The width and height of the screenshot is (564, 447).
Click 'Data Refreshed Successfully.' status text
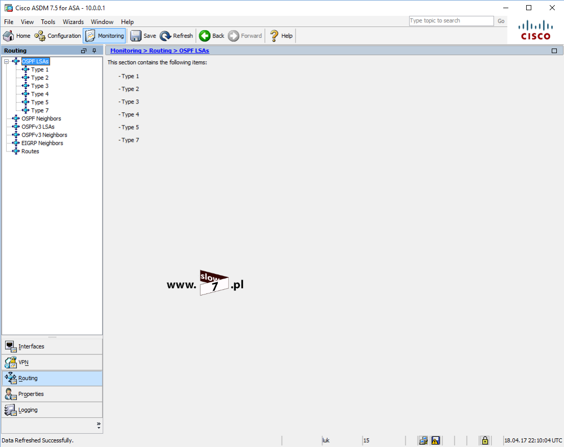pyautogui.click(x=37, y=440)
